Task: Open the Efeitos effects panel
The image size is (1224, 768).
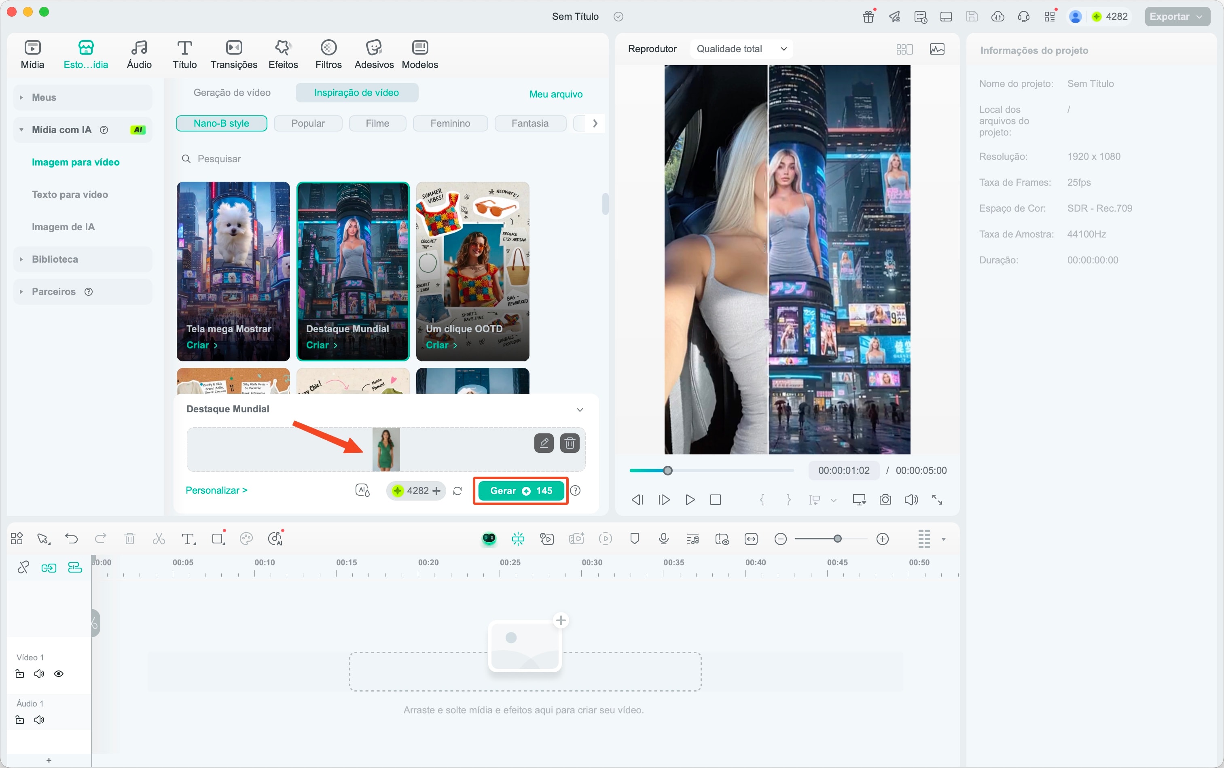Action: pyautogui.click(x=283, y=54)
